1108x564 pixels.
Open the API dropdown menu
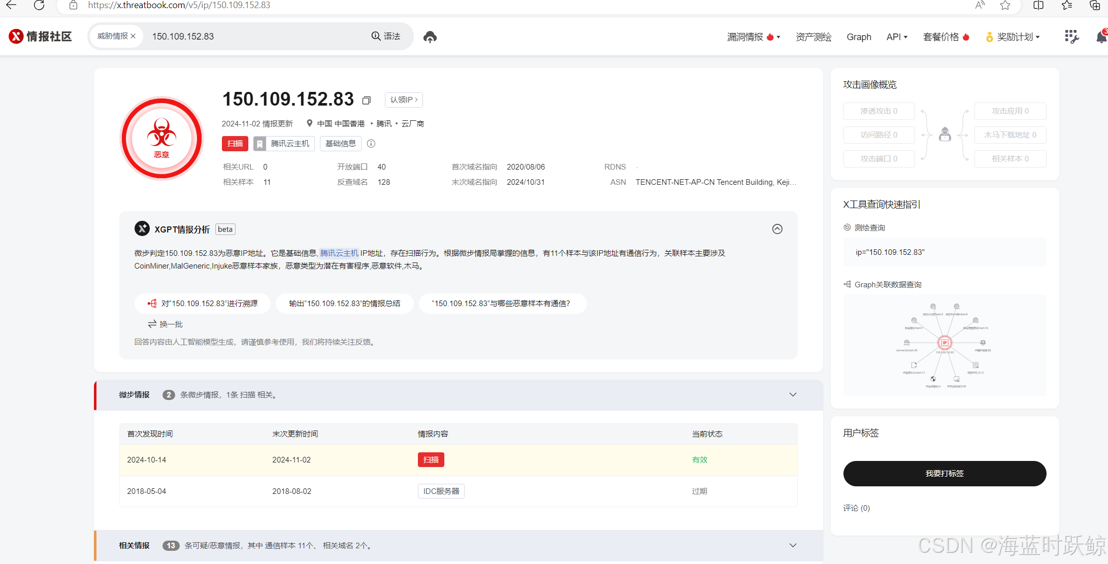click(896, 37)
